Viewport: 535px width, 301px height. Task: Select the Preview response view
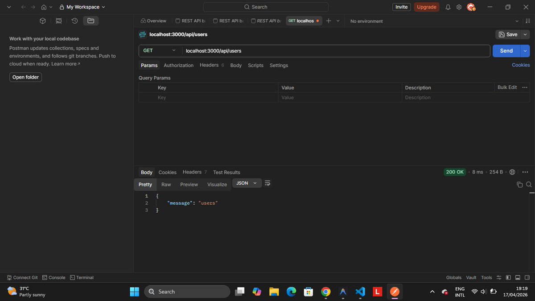click(x=189, y=185)
